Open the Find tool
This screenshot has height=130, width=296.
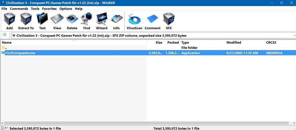[x=86, y=21]
